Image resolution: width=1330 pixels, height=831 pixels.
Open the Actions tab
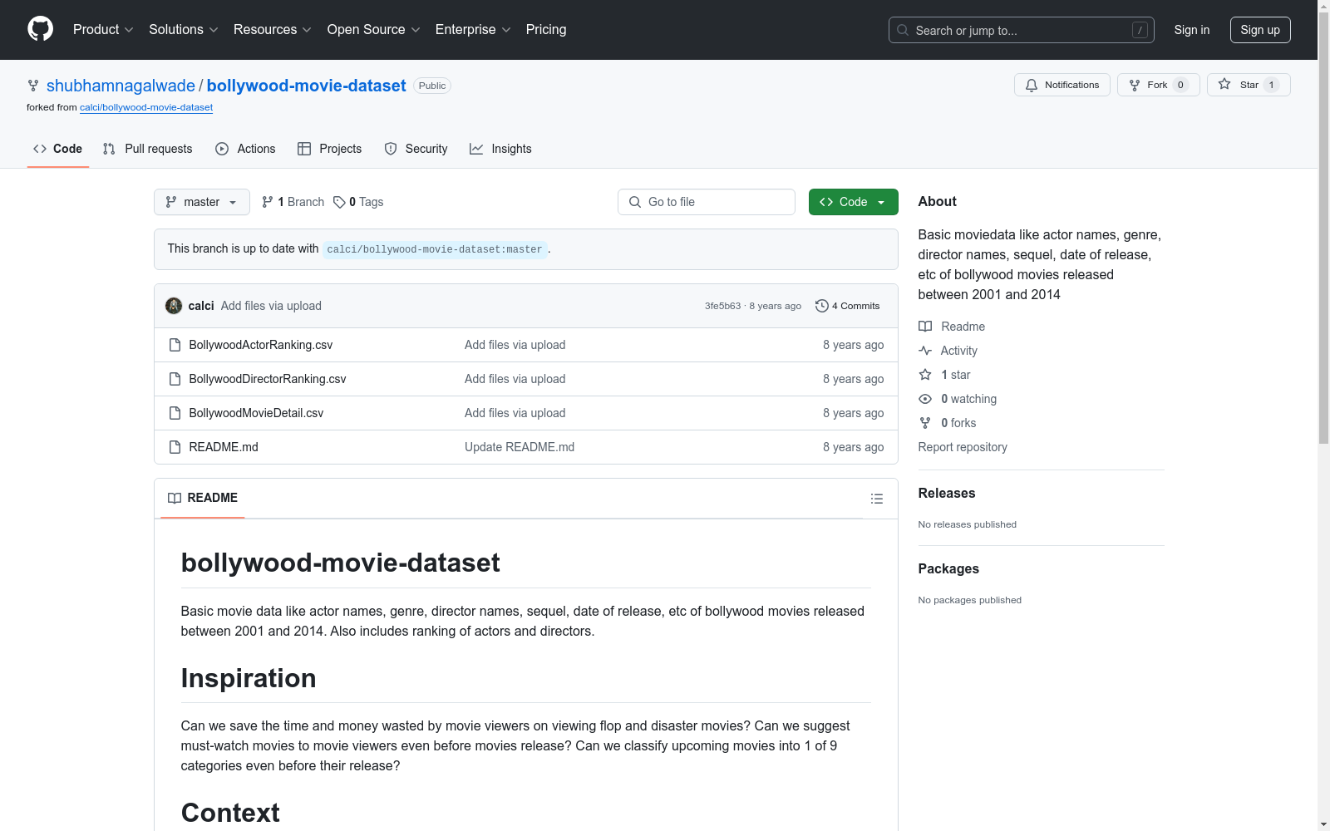(245, 149)
